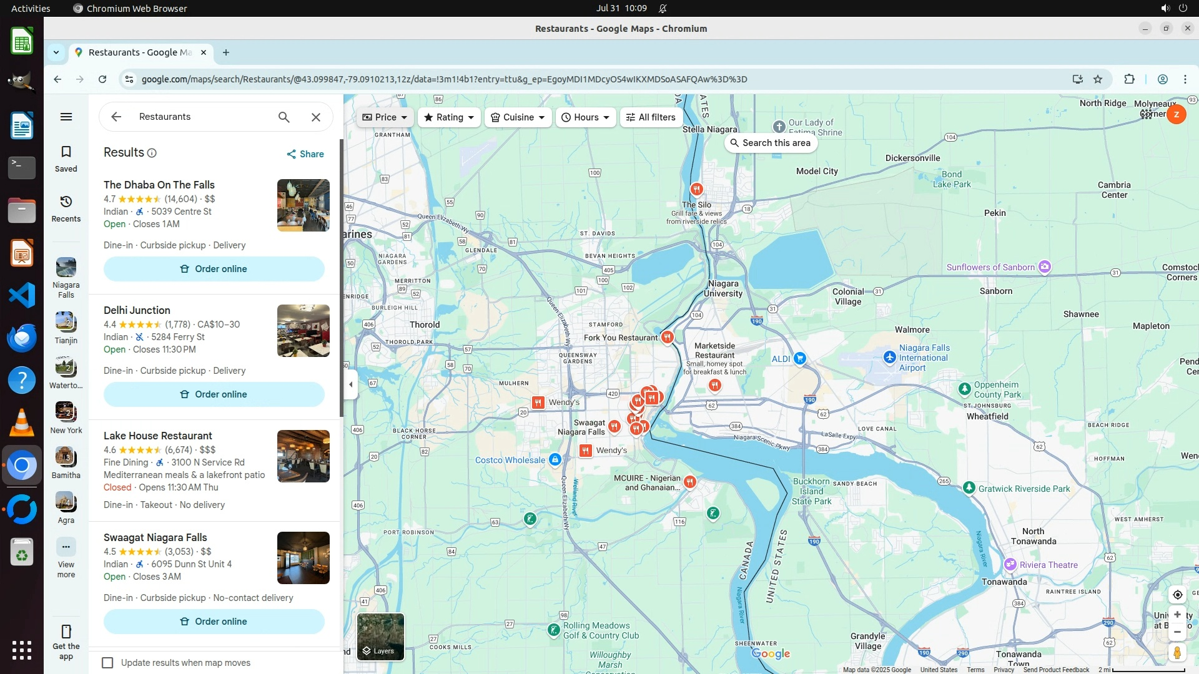Click the search magnifier icon

(284, 117)
